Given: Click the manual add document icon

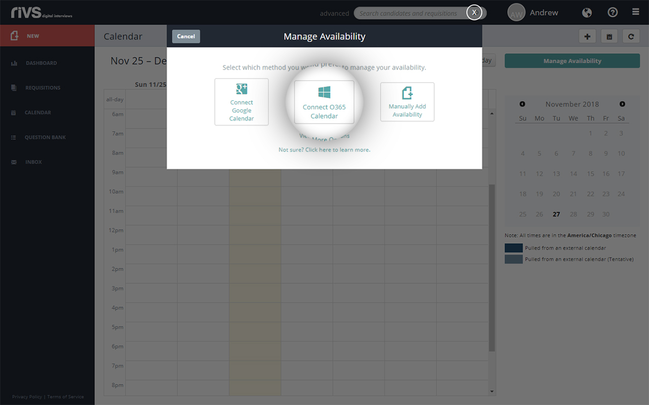Looking at the screenshot, I should [407, 93].
